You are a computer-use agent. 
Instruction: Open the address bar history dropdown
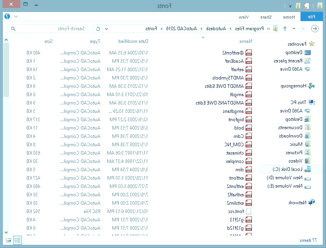pyautogui.click(x=106, y=29)
